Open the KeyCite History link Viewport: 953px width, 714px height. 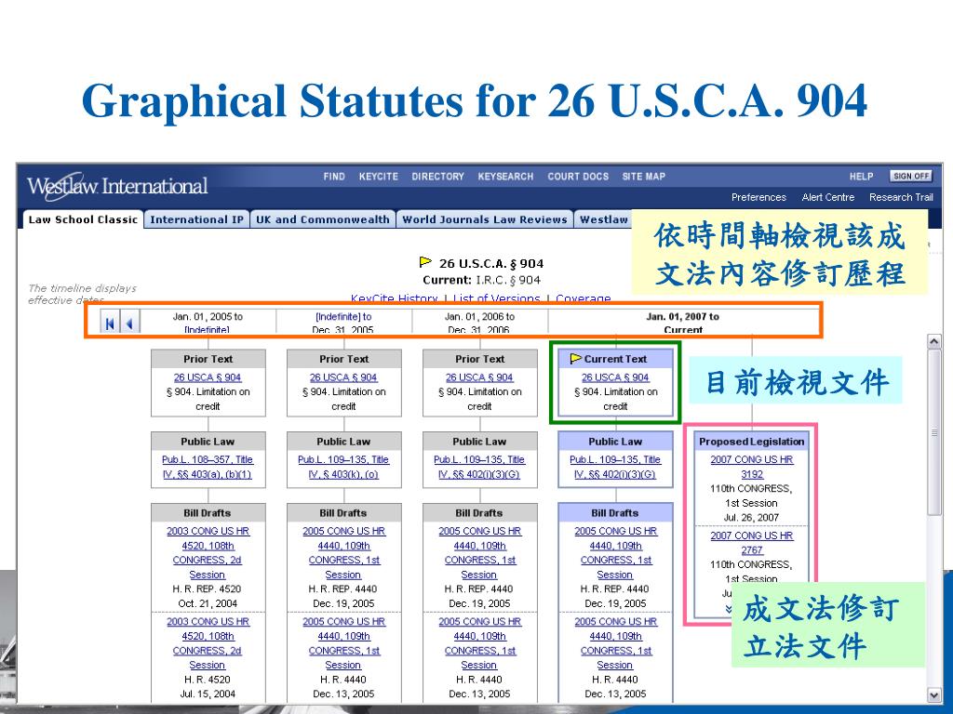(x=394, y=298)
